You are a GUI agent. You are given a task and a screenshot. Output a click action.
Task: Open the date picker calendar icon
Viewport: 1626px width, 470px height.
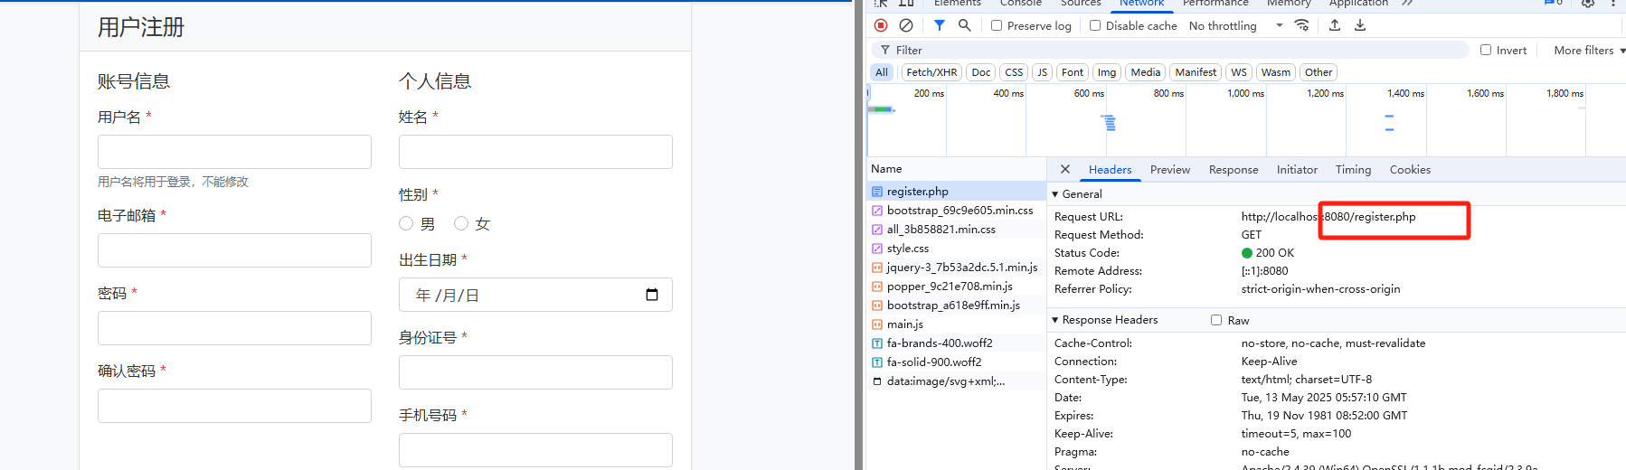point(652,295)
